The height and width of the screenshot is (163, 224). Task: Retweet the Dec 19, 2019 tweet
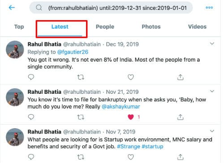(81, 77)
